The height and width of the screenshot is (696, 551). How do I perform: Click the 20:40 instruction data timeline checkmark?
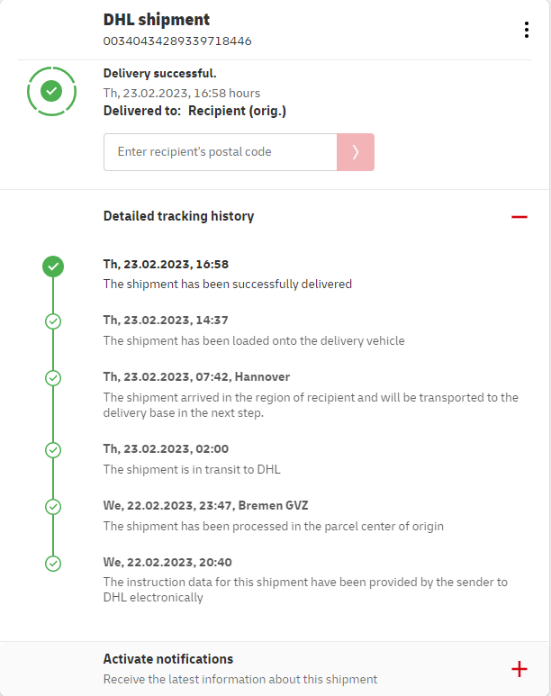coord(53,564)
